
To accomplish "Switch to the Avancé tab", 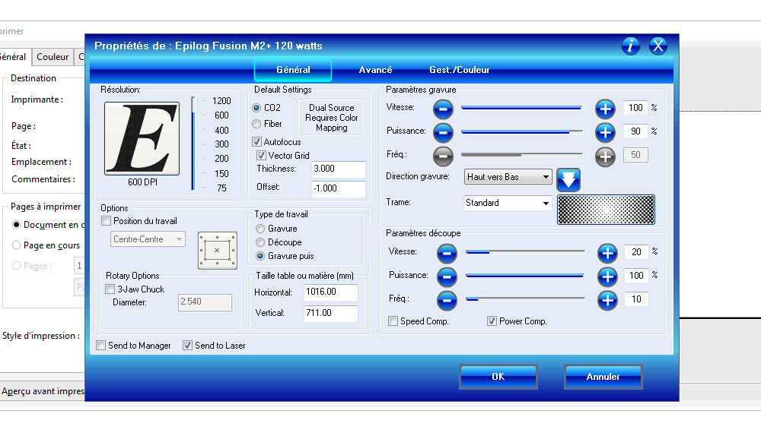I will (375, 70).
